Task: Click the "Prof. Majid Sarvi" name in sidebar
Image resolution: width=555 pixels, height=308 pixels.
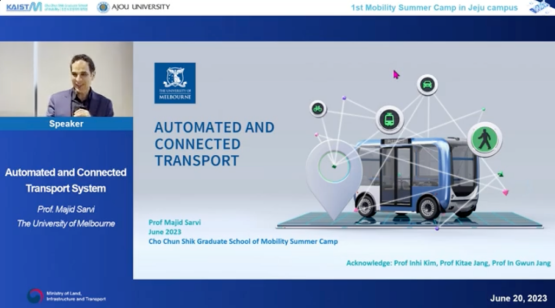Action: (66, 209)
